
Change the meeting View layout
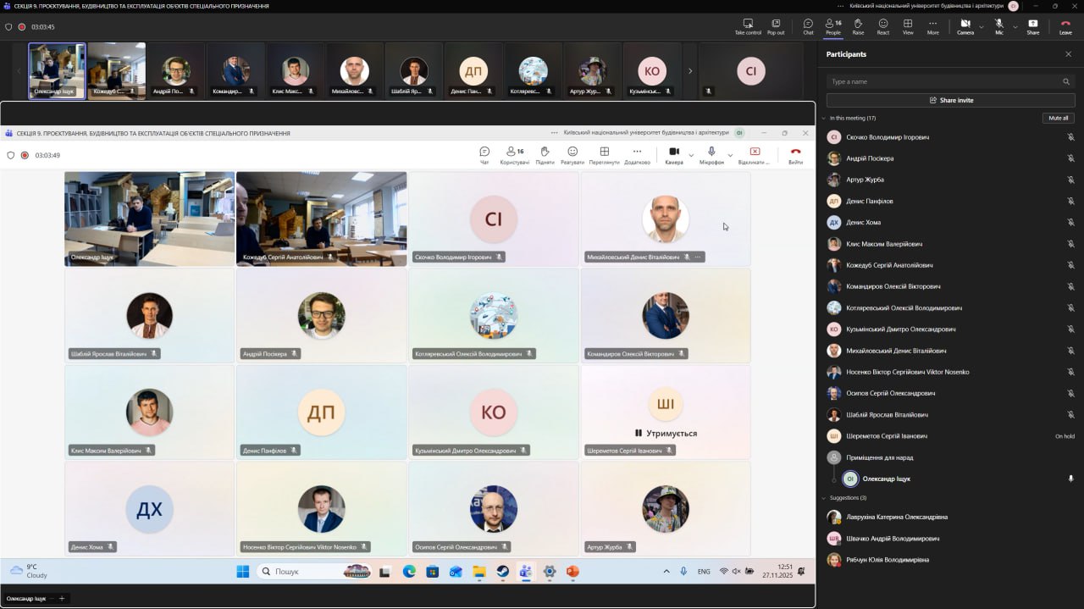pos(908,26)
